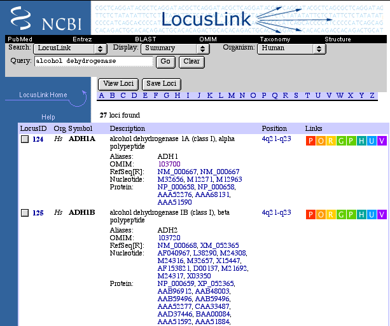Open teal H link for ADH1A
This screenshot has height=326, width=390.
point(361,141)
